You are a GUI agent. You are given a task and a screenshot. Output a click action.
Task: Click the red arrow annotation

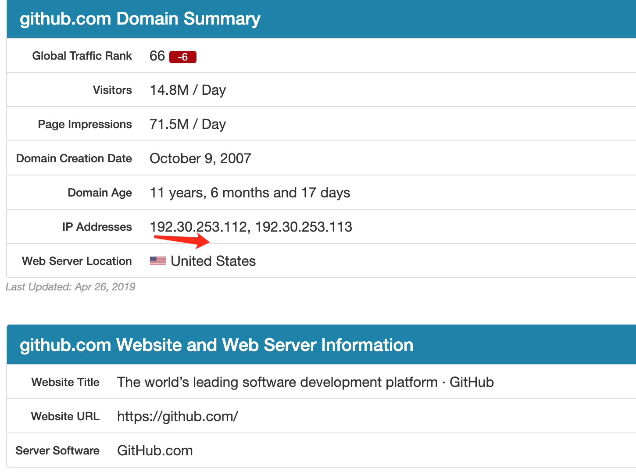pyautogui.click(x=182, y=240)
